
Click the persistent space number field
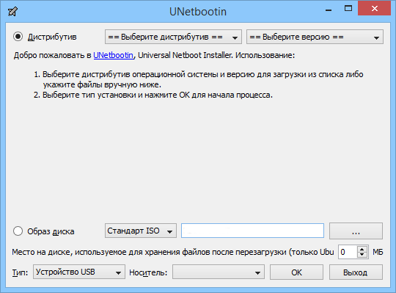(348, 252)
